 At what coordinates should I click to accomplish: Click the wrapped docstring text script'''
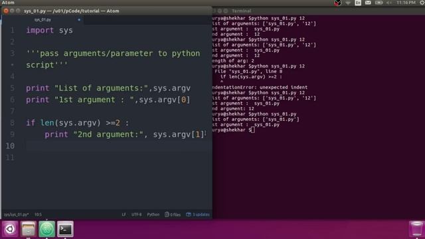[47, 65]
